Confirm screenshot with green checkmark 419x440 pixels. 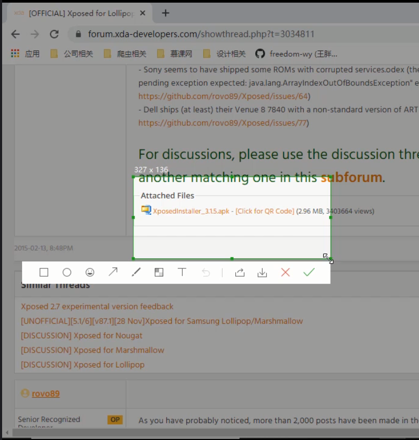click(x=308, y=272)
